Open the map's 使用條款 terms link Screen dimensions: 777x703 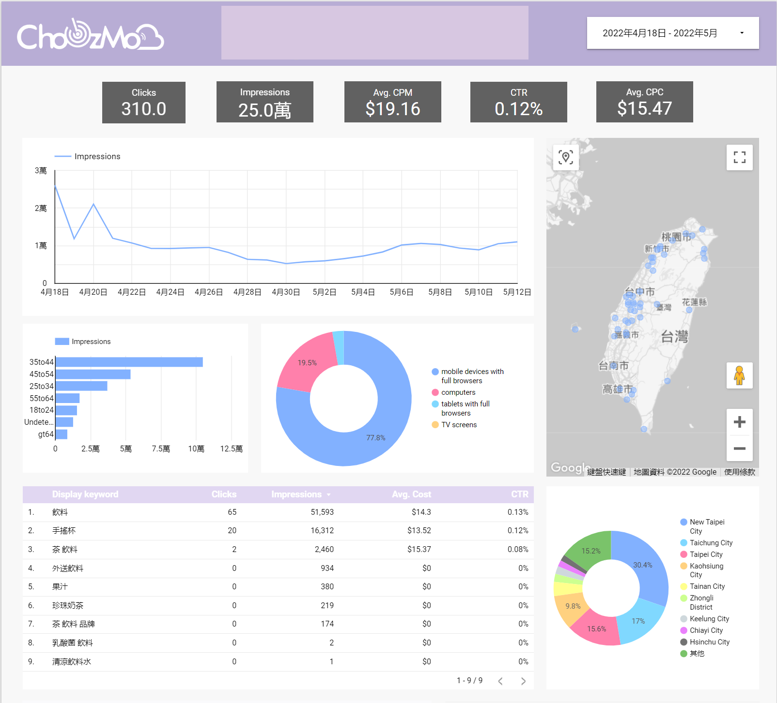pos(739,472)
